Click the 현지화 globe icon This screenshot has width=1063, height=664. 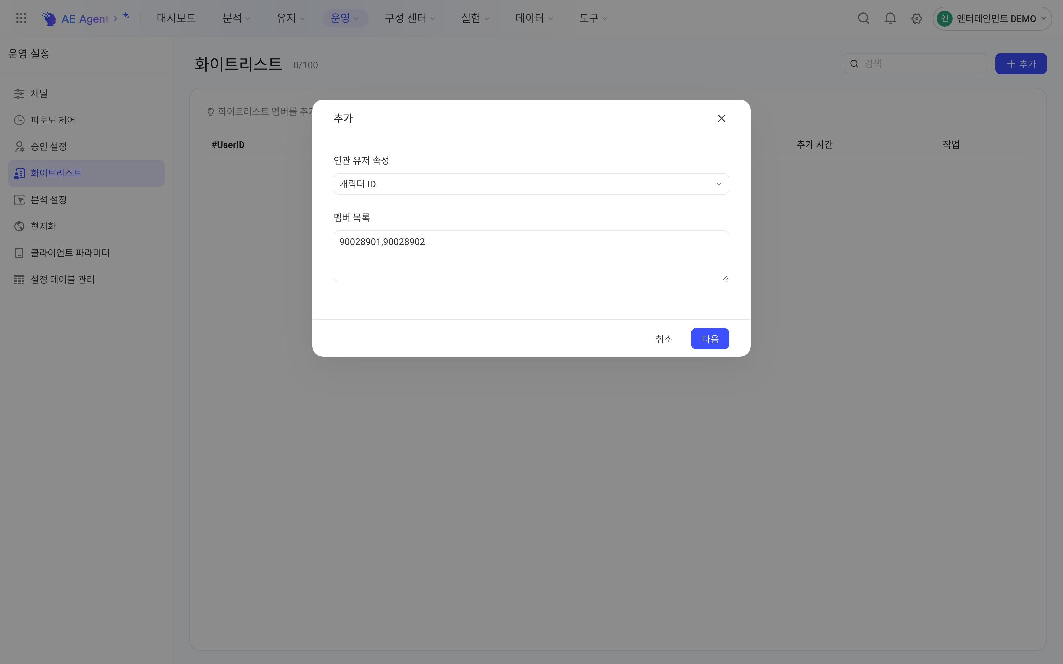(19, 226)
